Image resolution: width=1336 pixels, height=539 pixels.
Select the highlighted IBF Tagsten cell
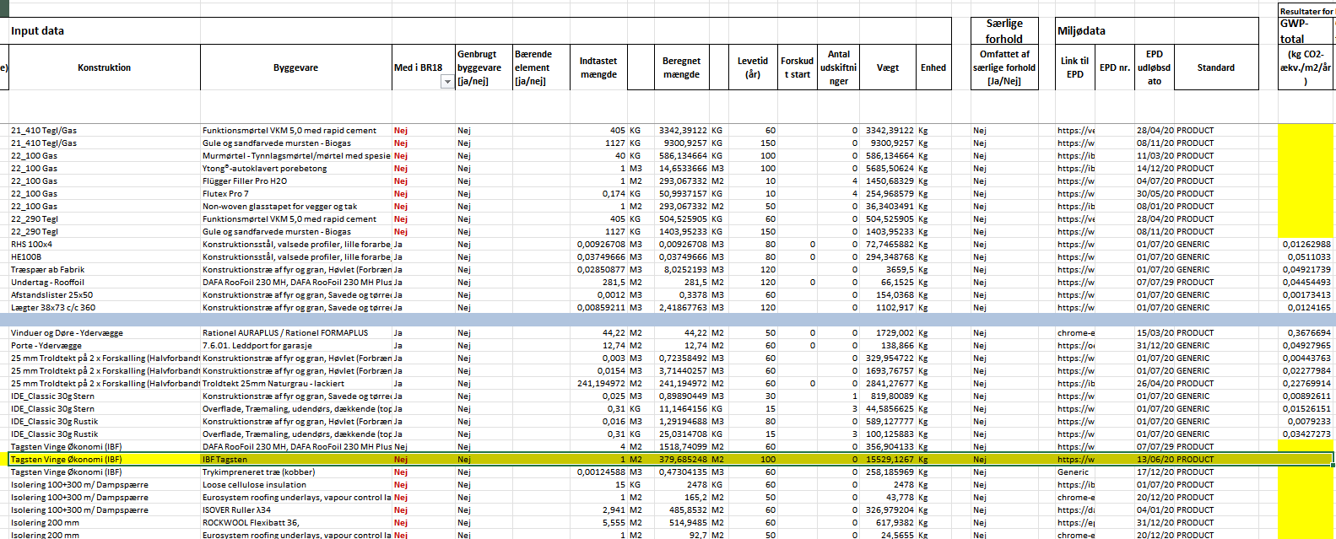pyautogui.click(x=296, y=460)
